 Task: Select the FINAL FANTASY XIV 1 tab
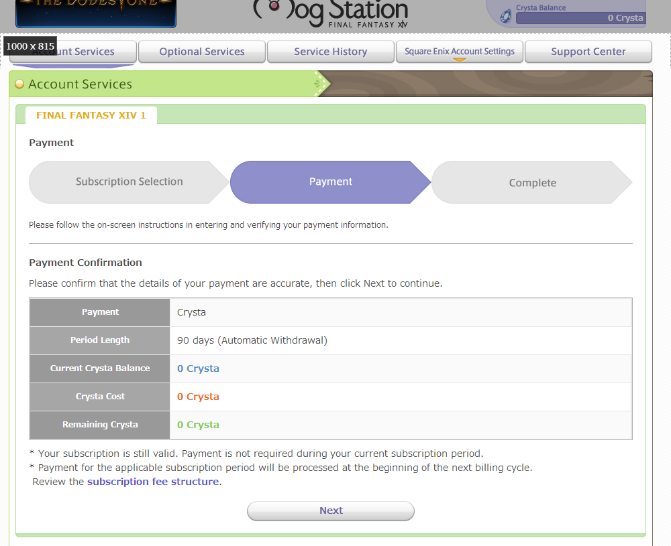[91, 115]
